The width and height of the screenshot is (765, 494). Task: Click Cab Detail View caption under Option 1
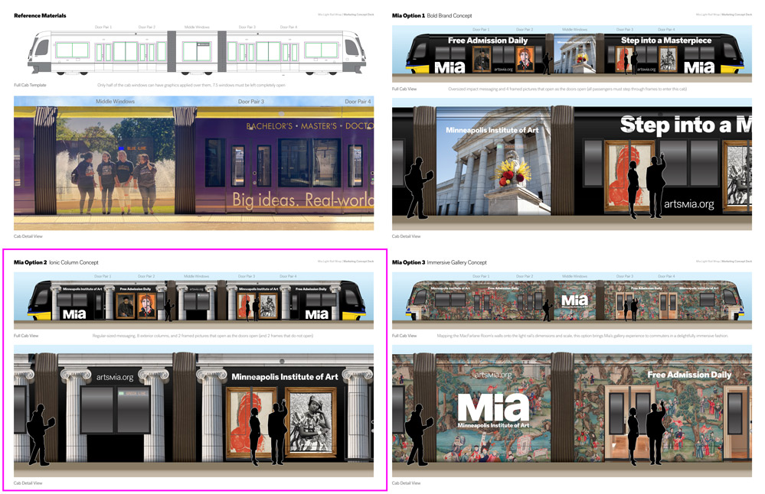[x=407, y=236]
